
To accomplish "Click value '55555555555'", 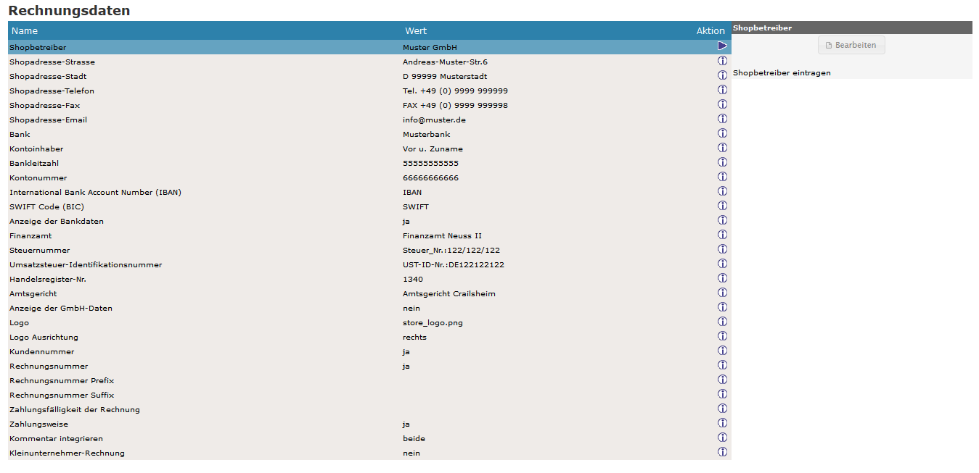I will click(430, 163).
